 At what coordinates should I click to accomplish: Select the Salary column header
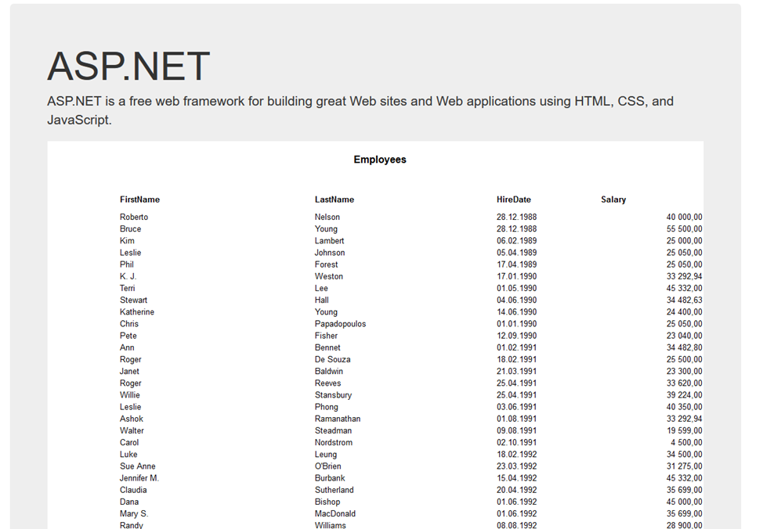pos(613,200)
